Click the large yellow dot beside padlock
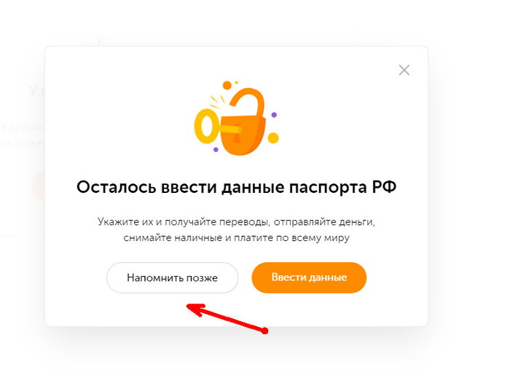Image resolution: width=510 pixels, height=391 pixels. click(273, 138)
